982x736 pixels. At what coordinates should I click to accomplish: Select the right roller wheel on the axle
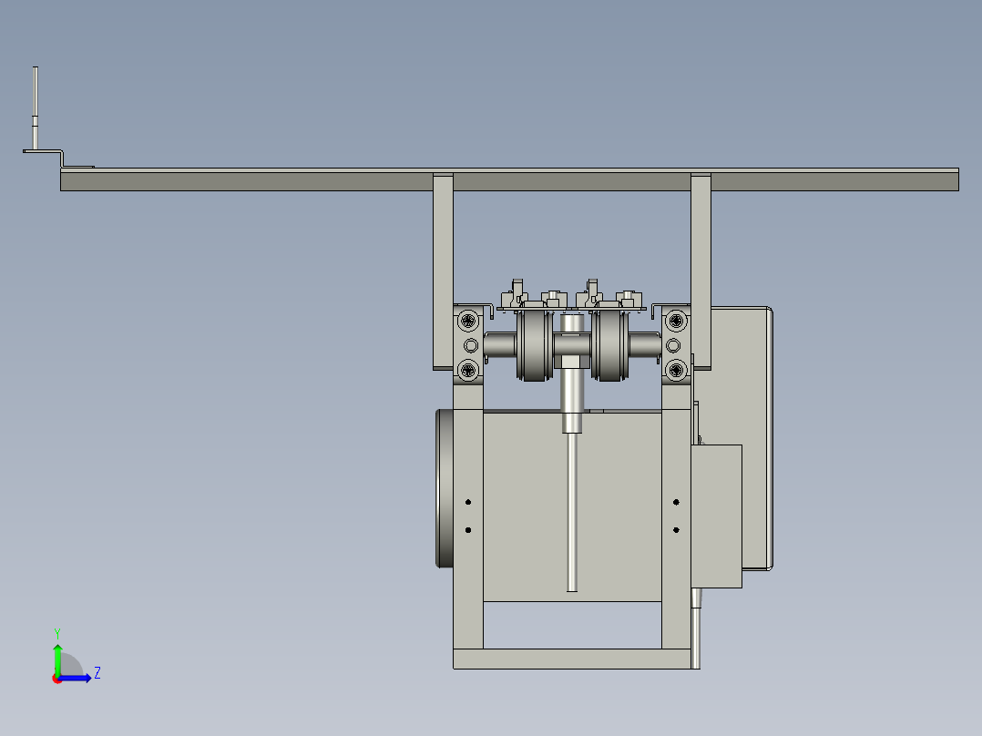click(x=609, y=345)
